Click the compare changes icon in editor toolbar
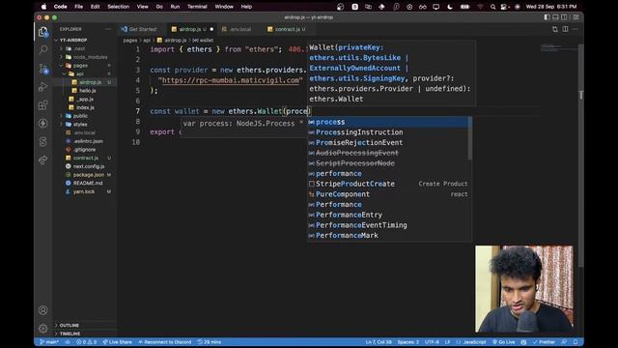618x348 pixels. [555, 29]
